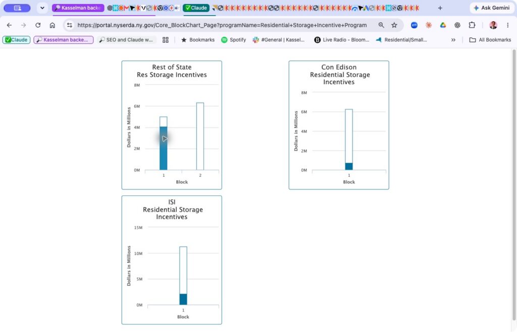517x332 pixels.
Task: Click the "Con Edison Residential Storage Incentives" title
Action: coord(340,75)
